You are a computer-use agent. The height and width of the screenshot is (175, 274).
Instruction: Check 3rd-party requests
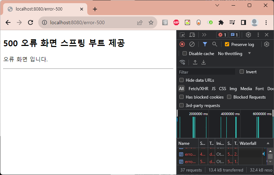(x=181, y=105)
